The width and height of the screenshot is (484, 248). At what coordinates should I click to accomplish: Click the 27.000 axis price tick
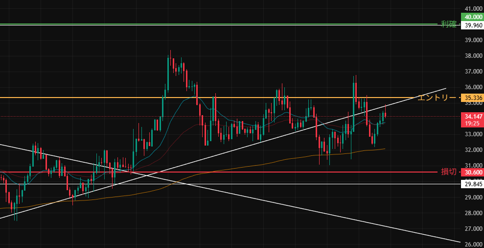pos(473,229)
